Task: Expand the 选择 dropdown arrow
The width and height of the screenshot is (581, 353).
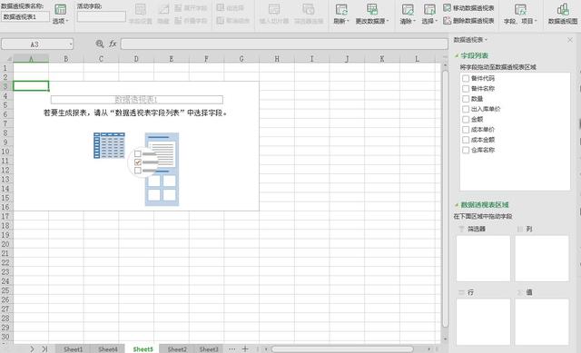Action: tap(436, 21)
